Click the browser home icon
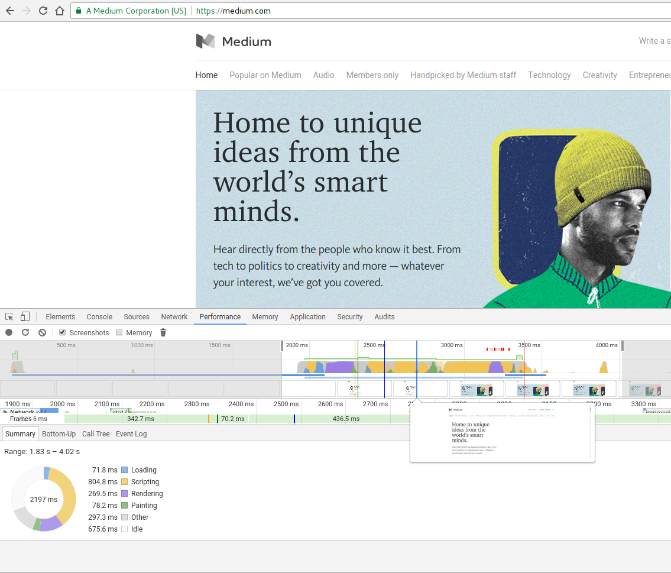Image resolution: width=671 pixels, height=573 pixels. [x=59, y=11]
